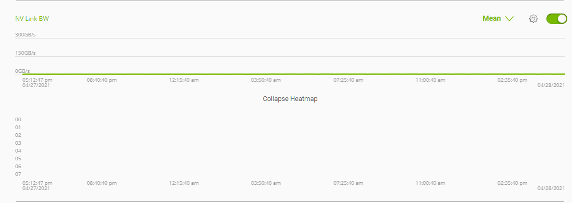Click the 300GB/s gridline label
The height and width of the screenshot is (203, 572).
pyautogui.click(x=25, y=35)
